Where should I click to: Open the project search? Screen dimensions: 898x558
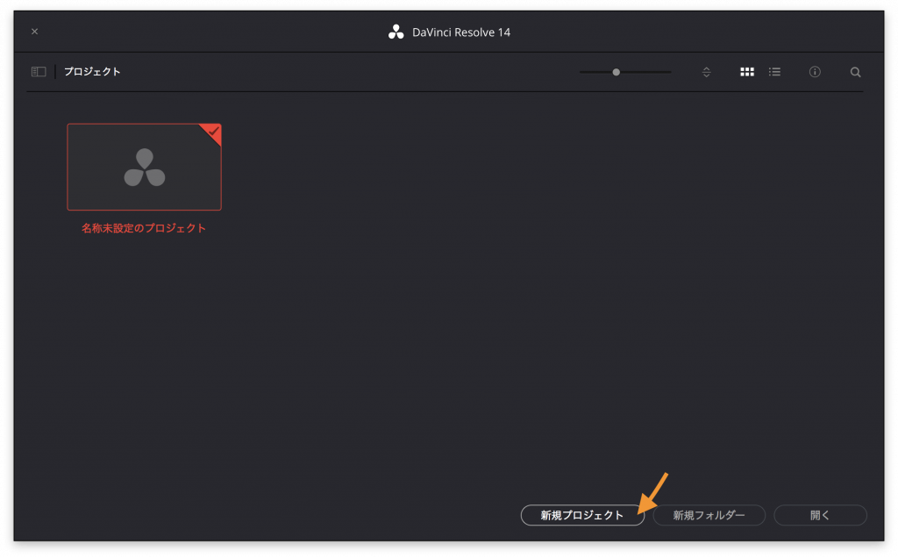pos(855,72)
